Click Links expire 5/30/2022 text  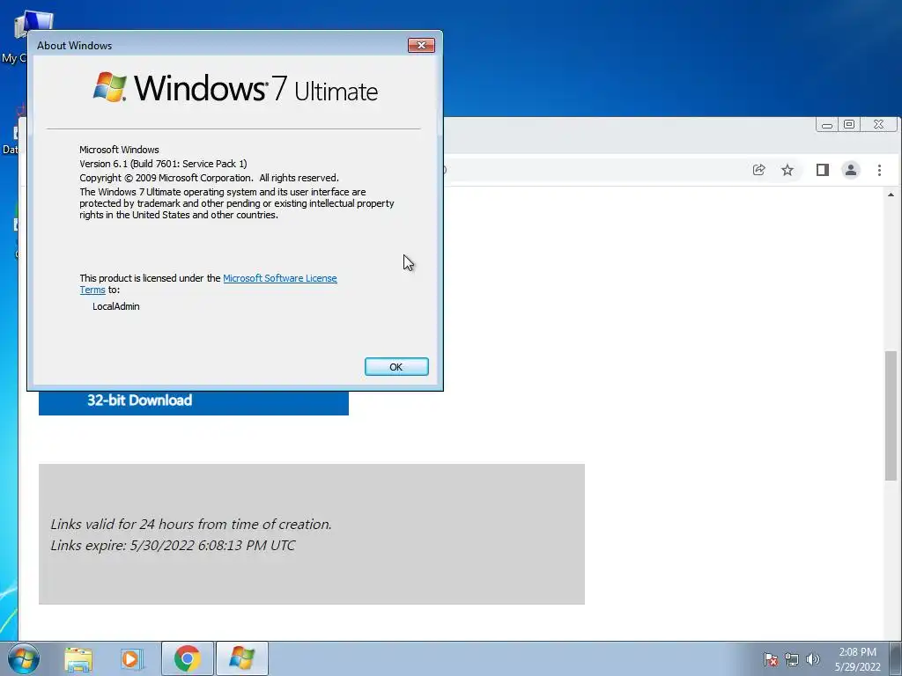coord(173,545)
